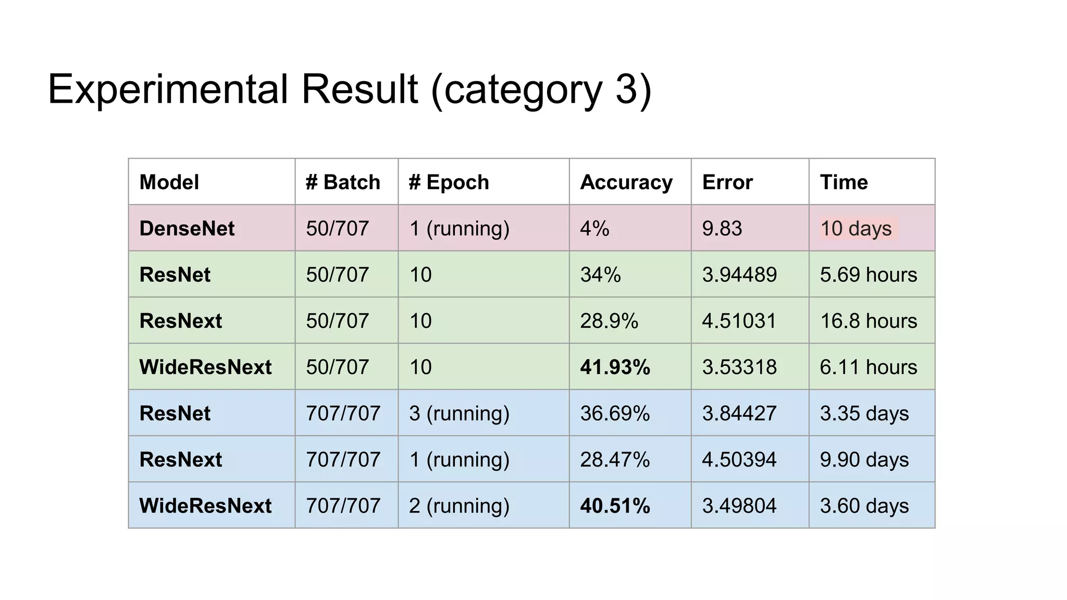Click the Time column header
The height and width of the screenshot is (600, 1067).
844,182
